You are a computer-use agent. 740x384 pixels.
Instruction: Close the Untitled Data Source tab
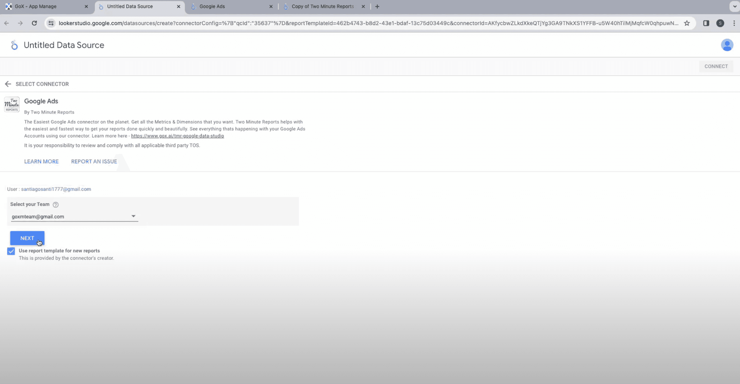[x=178, y=7]
